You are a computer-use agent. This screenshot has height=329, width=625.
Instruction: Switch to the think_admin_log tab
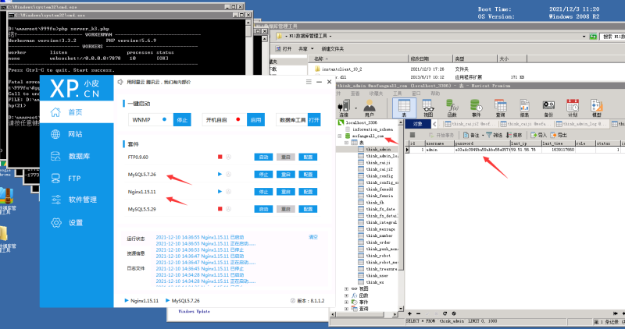pyautogui.click(x=581, y=124)
